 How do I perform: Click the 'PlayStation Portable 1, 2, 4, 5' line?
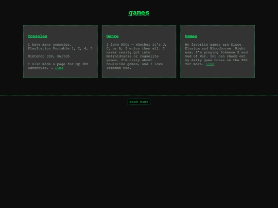click(60, 48)
